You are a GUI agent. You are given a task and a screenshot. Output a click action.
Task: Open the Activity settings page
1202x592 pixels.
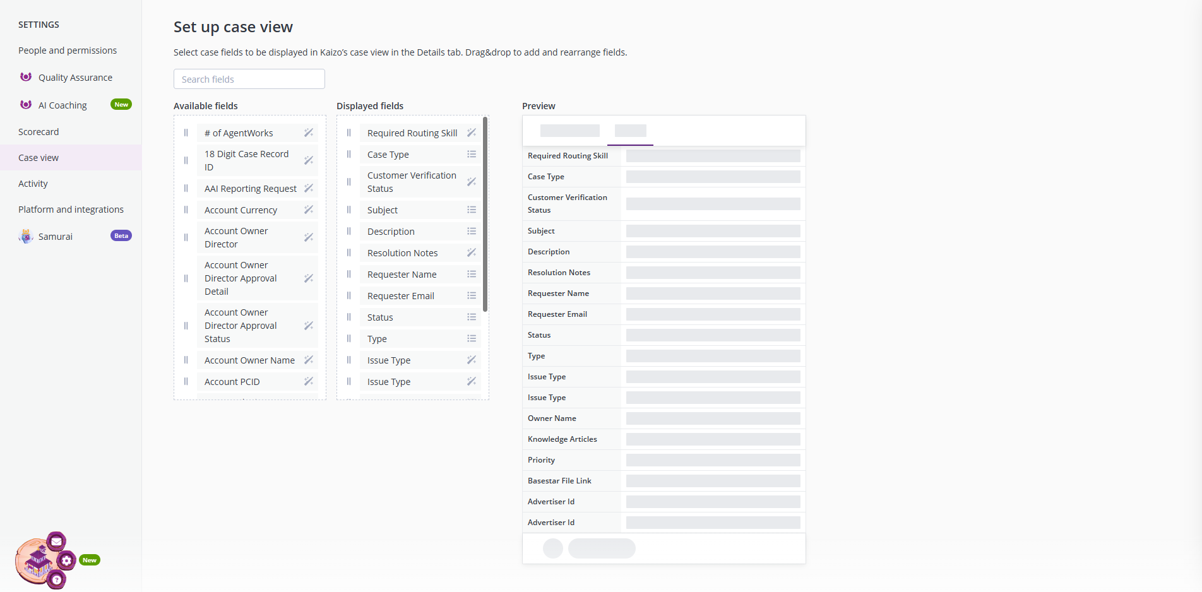tap(33, 184)
